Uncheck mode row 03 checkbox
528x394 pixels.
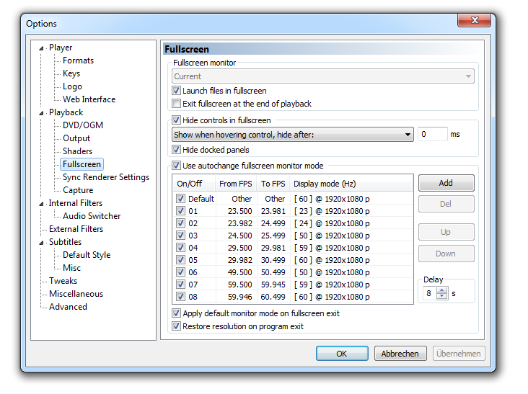[x=180, y=236]
